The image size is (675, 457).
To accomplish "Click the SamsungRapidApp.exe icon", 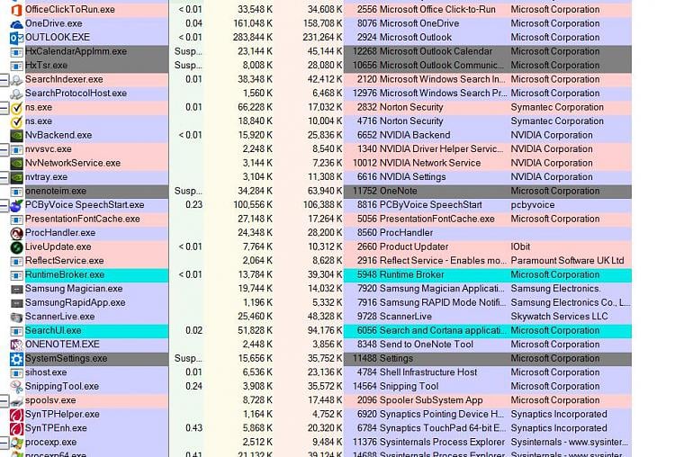I will point(16,303).
